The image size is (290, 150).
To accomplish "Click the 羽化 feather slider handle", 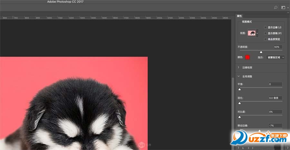I will pos(239,103).
